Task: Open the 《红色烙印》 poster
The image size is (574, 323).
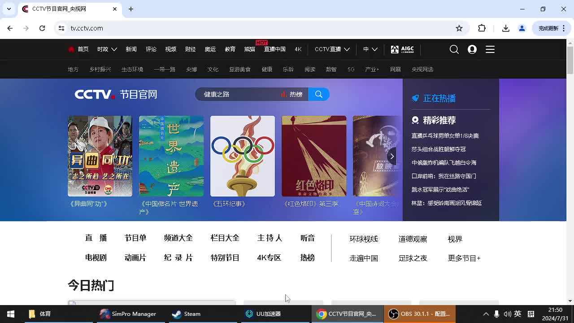Action: pos(314,156)
